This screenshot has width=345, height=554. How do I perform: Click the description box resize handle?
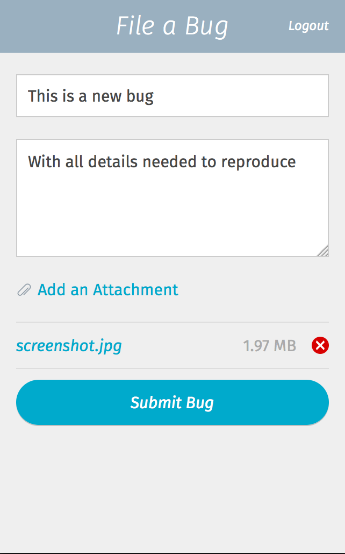pos(322,251)
